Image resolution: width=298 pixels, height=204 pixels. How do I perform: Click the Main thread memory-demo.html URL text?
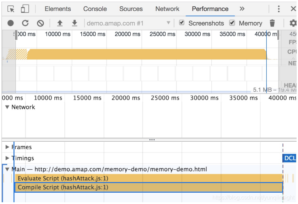click(x=121, y=169)
